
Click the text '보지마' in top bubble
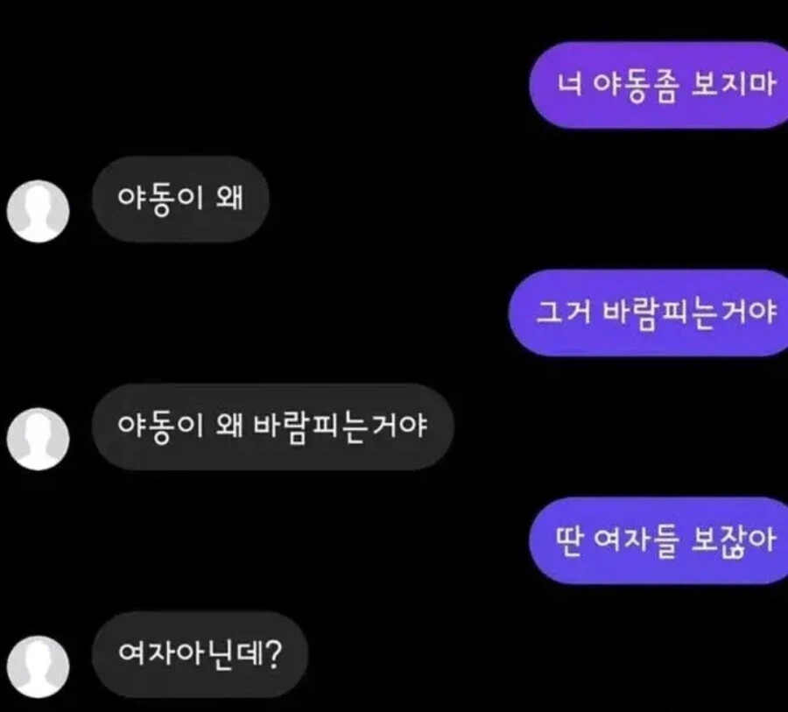pyautogui.click(x=734, y=84)
